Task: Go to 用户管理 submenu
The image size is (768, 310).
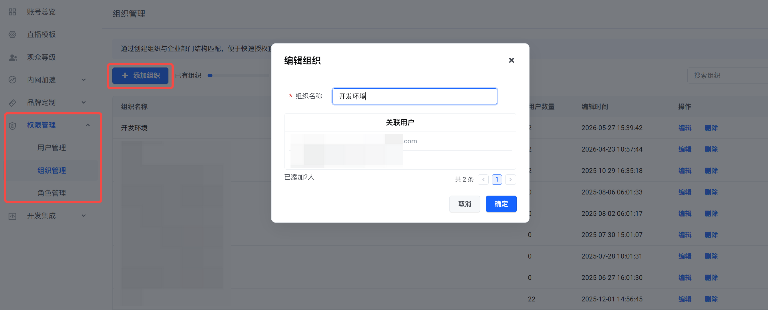Action: tap(51, 148)
